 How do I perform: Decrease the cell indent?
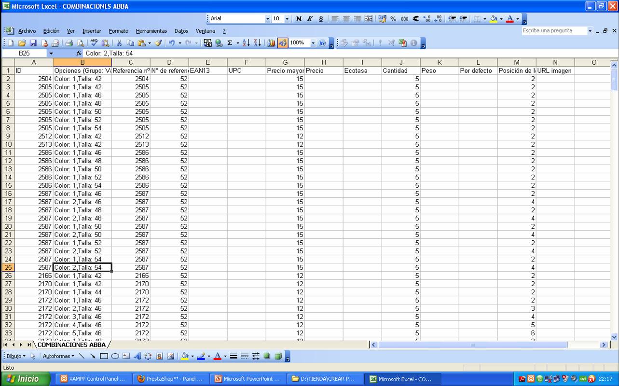452,19
